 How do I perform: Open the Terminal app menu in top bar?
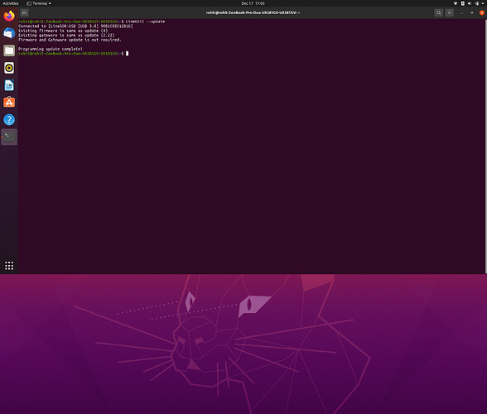pos(39,3)
